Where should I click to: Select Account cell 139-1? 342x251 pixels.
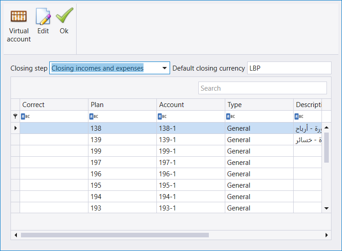click(191, 139)
